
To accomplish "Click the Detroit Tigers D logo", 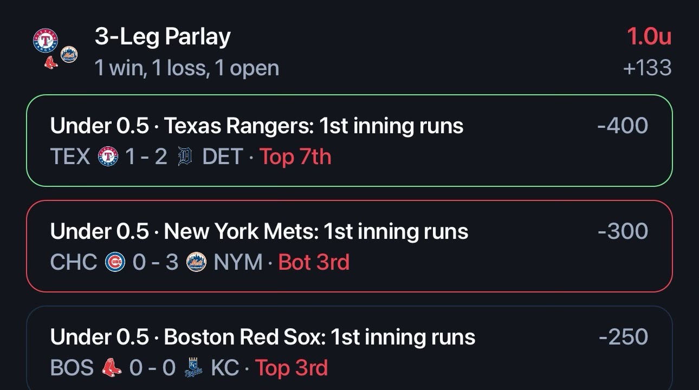I will 185,157.
